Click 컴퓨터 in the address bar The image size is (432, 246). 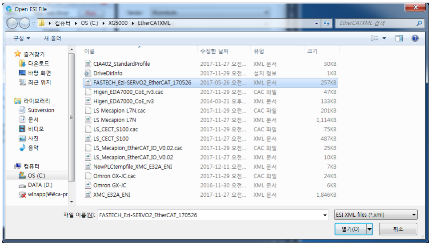tap(63, 23)
